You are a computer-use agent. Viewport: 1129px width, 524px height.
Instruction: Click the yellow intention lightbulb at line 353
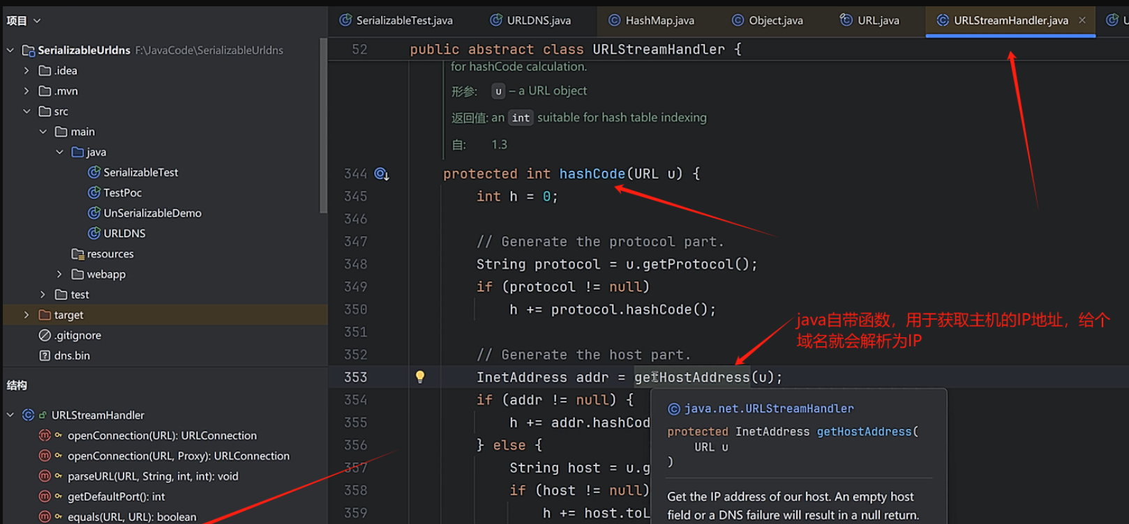(420, 377)
